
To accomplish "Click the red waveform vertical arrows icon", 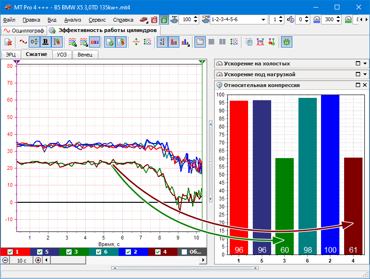I will tap(136, 42).
